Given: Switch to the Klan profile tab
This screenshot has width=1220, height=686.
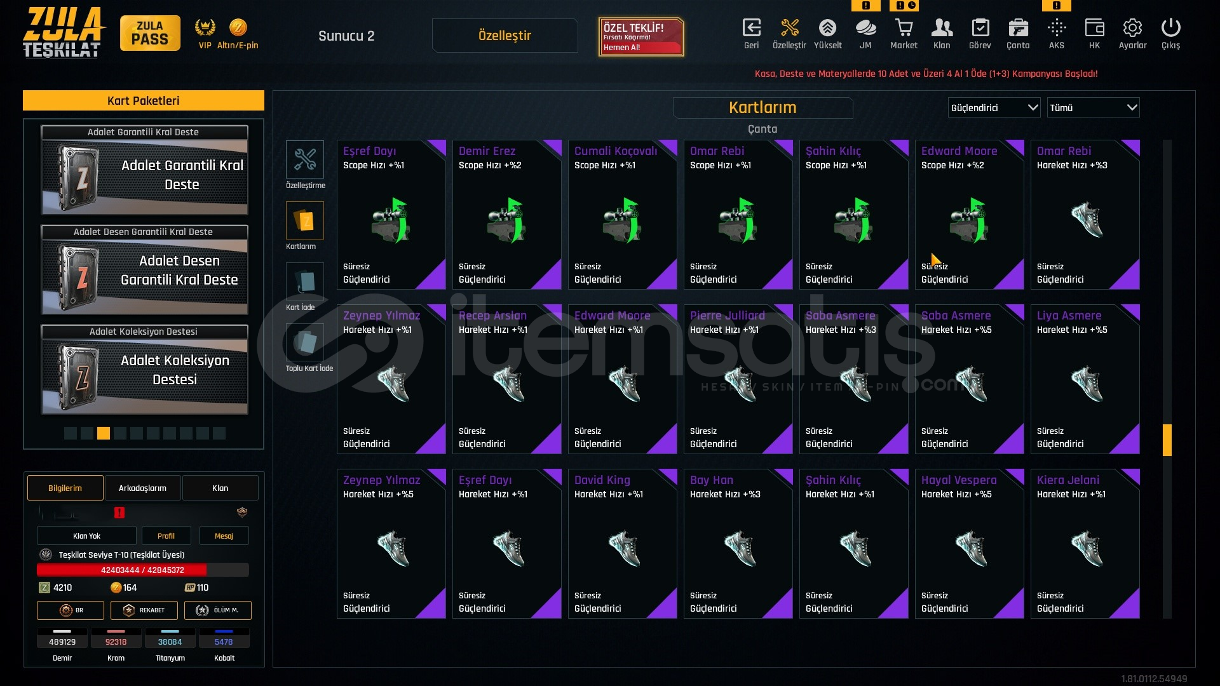Looking at the screenshot, I should [220, 488].
